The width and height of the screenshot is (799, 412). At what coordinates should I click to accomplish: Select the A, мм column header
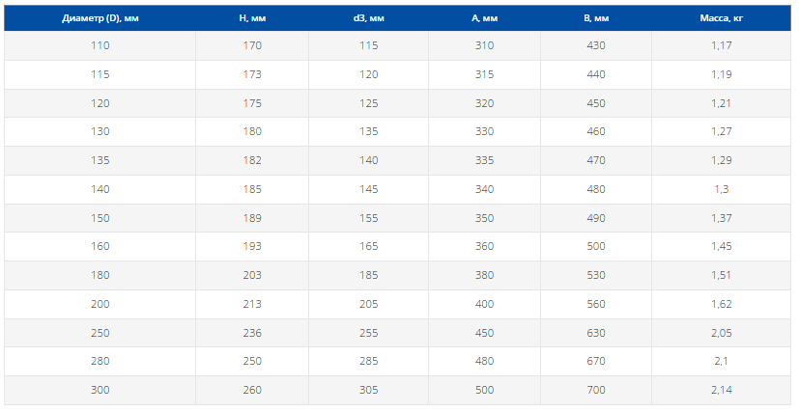click(485, 18)
